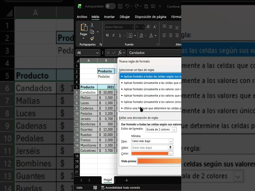Click the Decrease Font Size icon
Viewport: 255px width, 191px height.
pyautogui.click(x=155, y=27)
